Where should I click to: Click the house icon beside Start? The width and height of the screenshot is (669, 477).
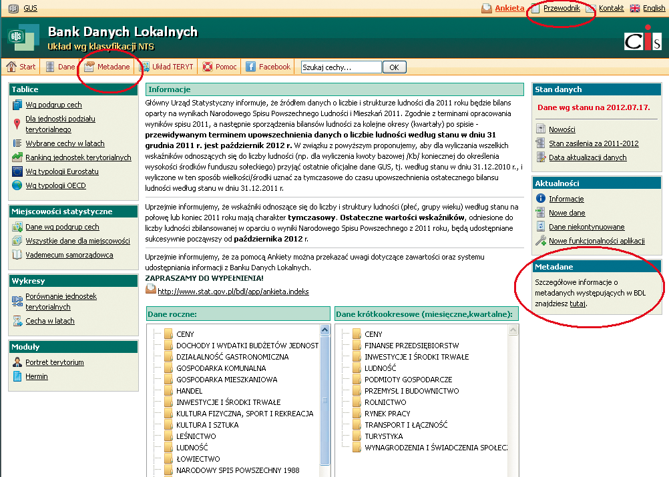[x=11, y=67]
